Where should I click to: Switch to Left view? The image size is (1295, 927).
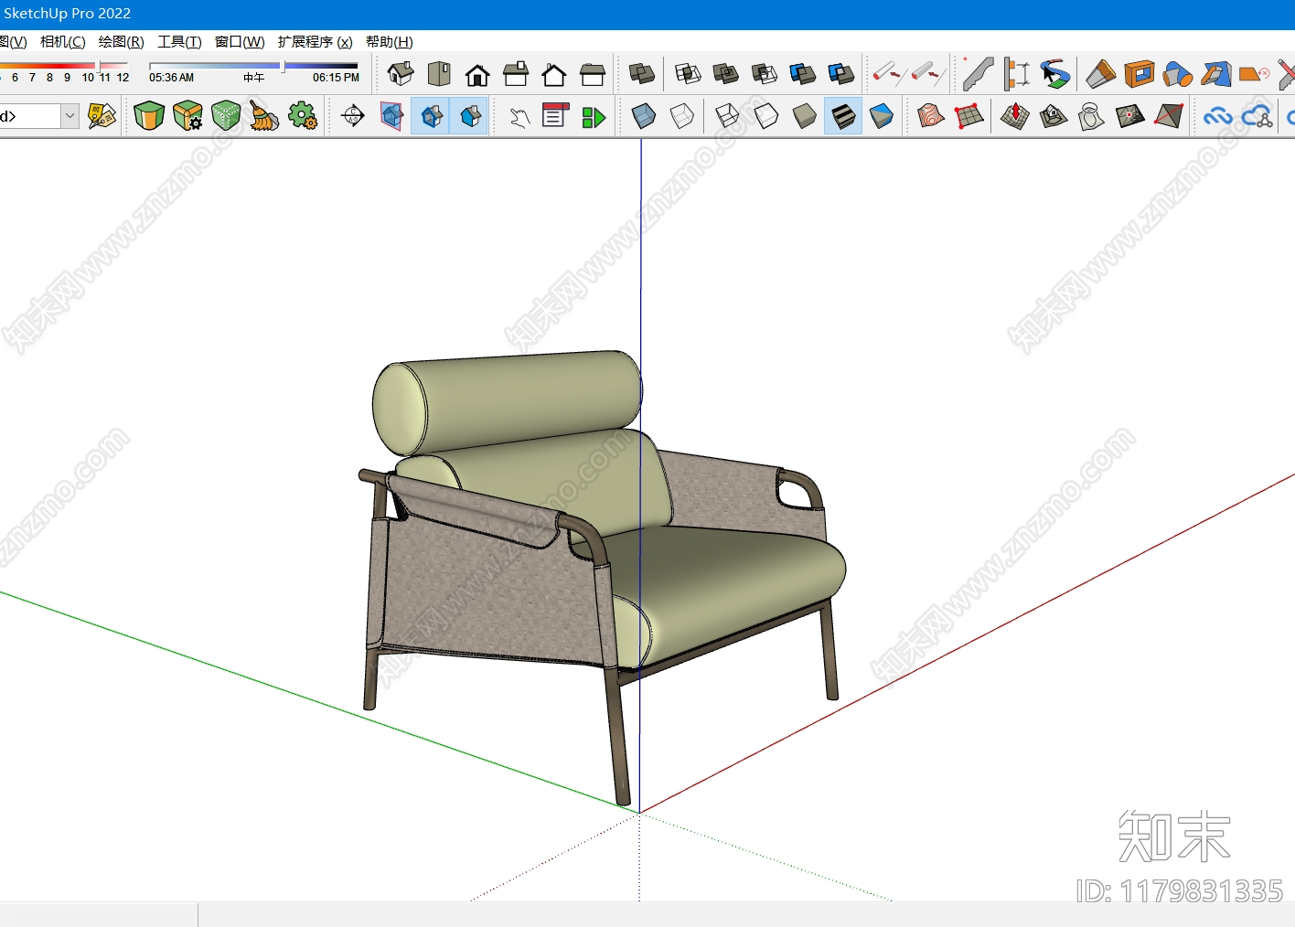coord(593,74)
